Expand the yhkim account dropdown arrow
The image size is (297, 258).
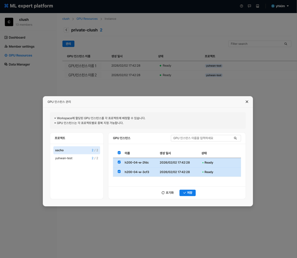pyautogui.click(x=288, y=6)
